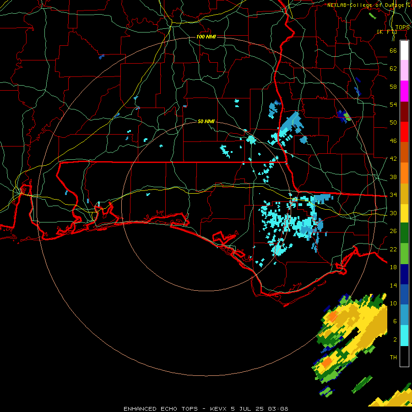The width and height of the screenshot is (412, 412).
Task: Click the '50 NMI' range ring label
Action: click(x=206, y=121)
